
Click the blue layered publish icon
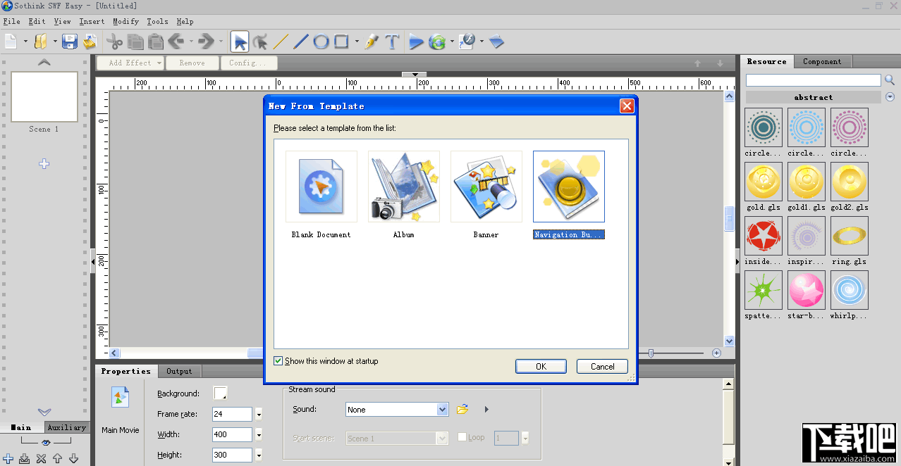(x=496, y=42)
